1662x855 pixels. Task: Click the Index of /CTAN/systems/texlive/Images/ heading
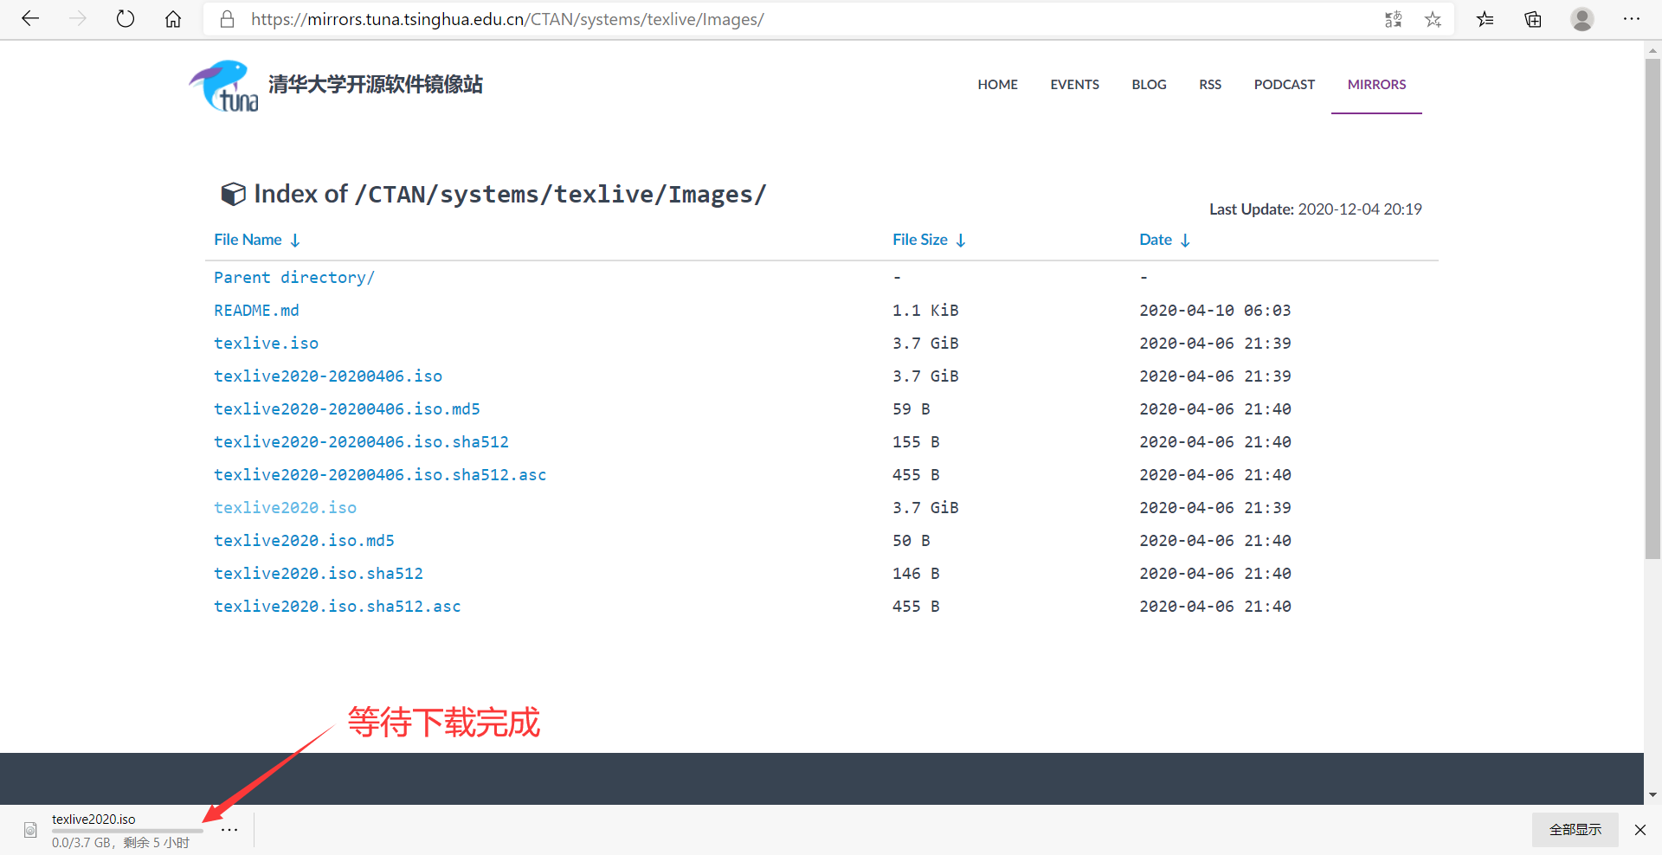coord(510,194)
